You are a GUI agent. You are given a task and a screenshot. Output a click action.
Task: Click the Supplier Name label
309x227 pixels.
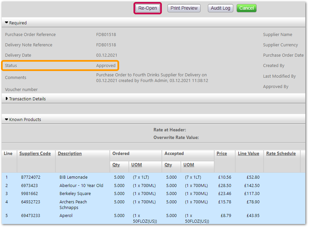278,34
